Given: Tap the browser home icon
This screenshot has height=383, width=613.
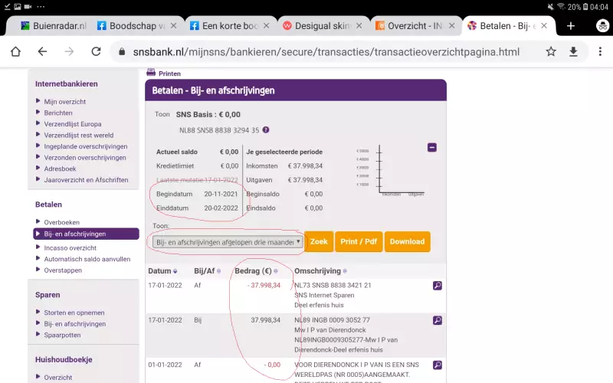Looking at the screenshot, I should coord(15,51).
